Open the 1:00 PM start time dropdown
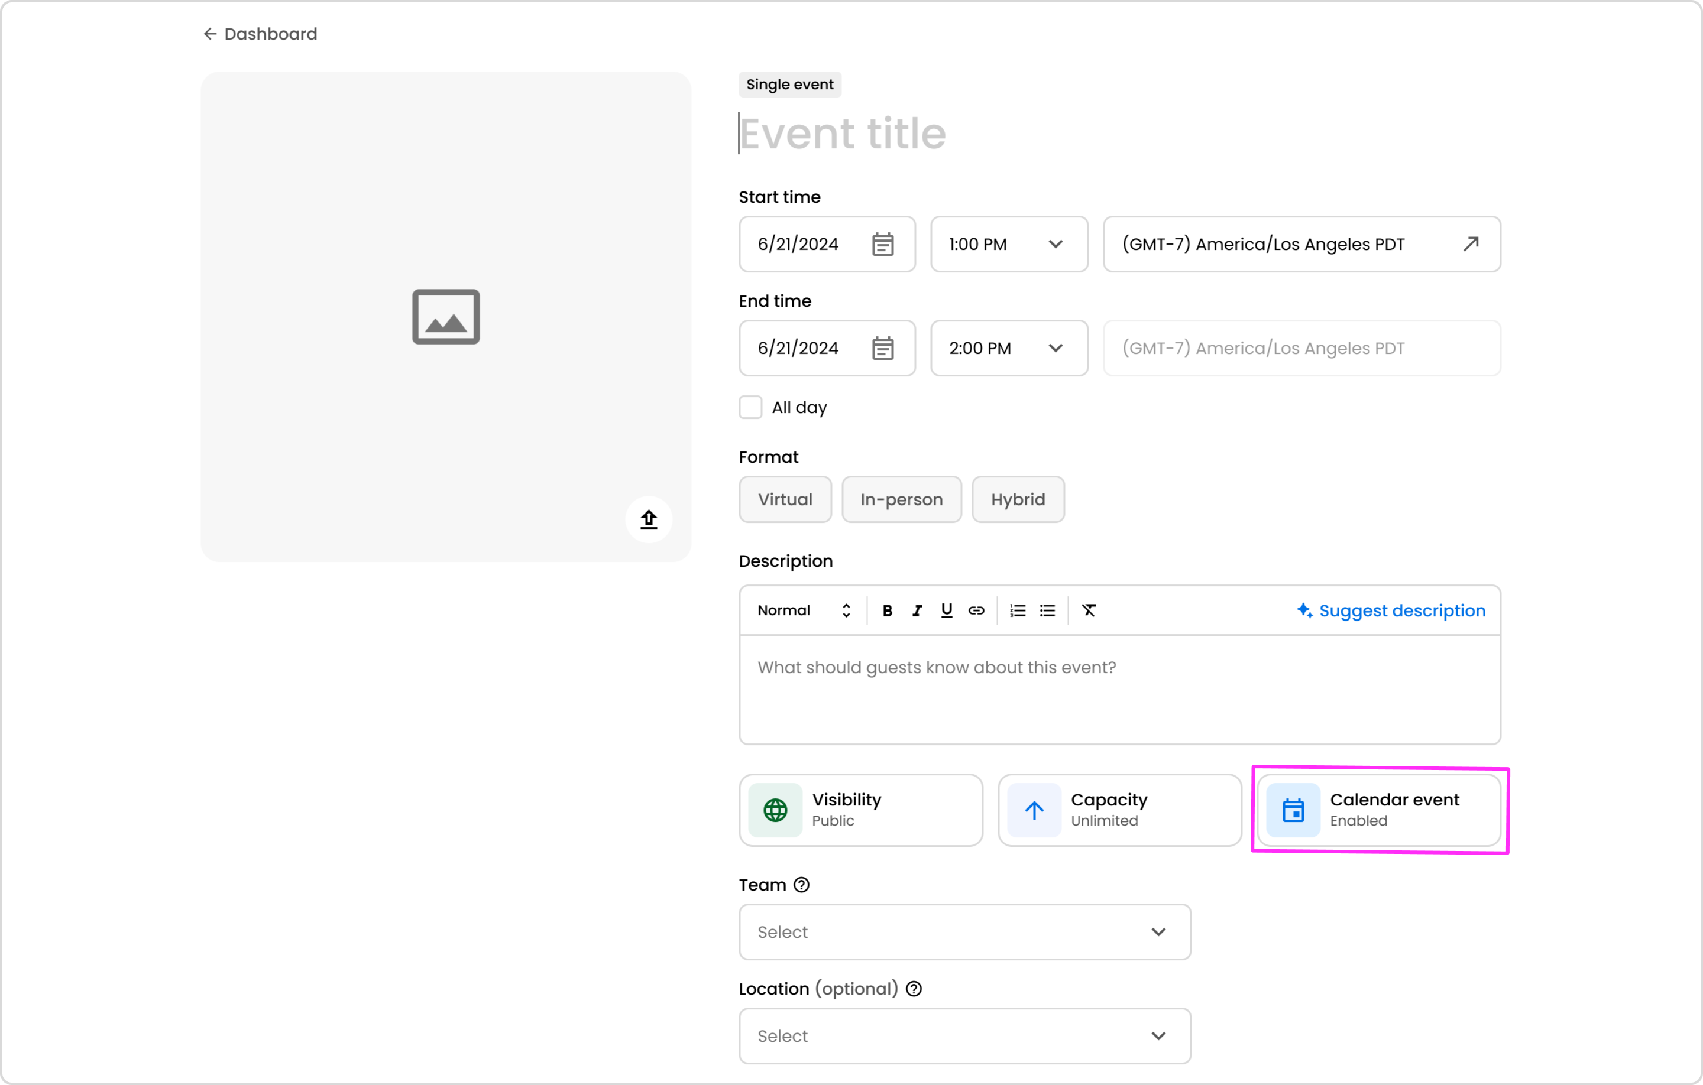1703x1085 pixels. pyautogui.click(x=1009, y=245)
